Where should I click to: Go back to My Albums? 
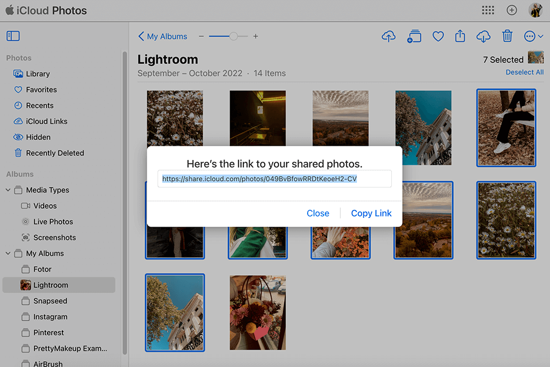pos(163,36)
